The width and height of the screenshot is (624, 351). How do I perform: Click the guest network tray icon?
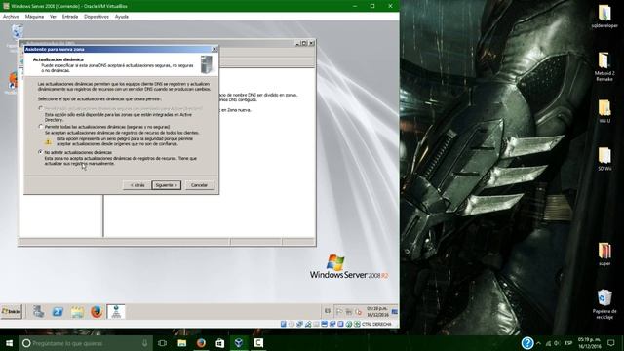click(349, 312)
